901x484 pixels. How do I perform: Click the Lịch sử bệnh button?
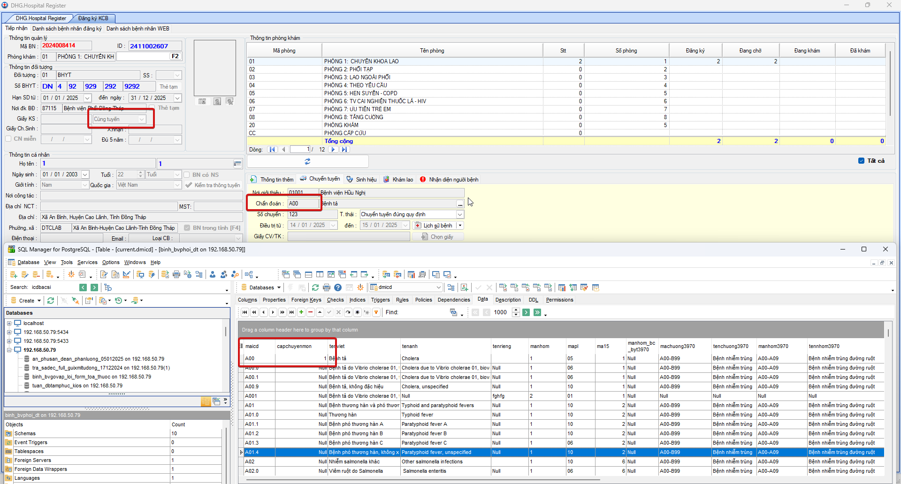pos(434,226)
